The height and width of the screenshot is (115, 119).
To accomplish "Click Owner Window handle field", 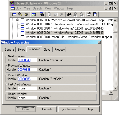I will [x=27, y=98].
